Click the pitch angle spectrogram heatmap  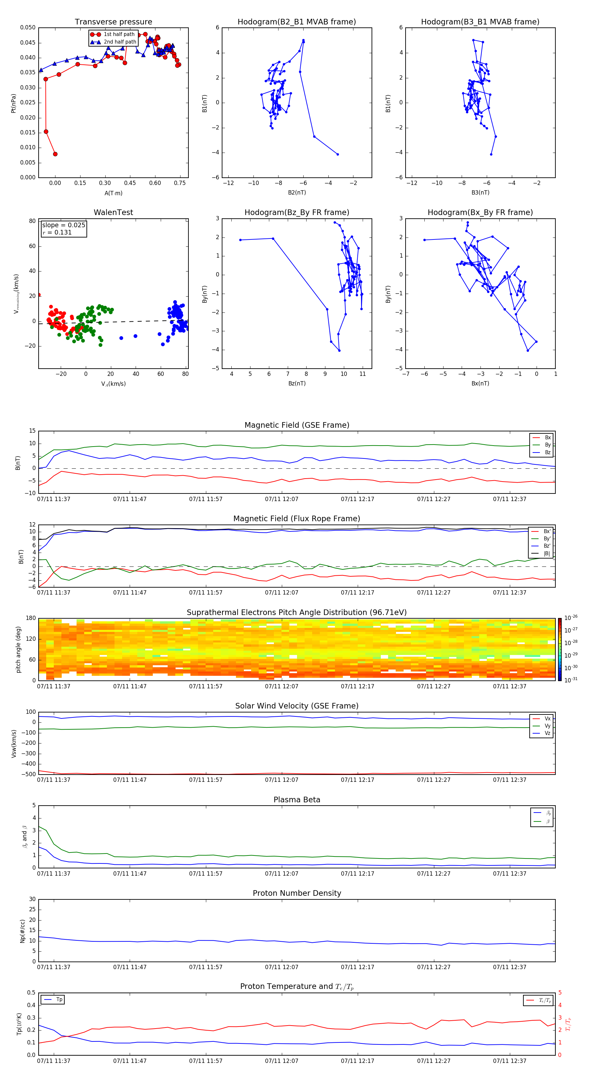pyautogui.click(x=297, y=649)
